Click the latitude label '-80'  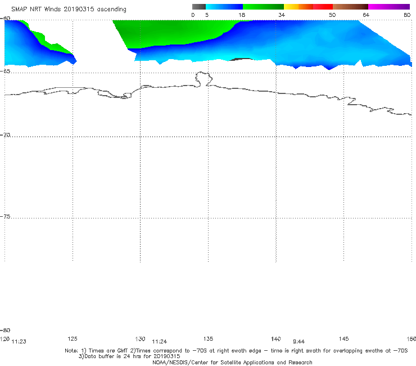(5, 330)
